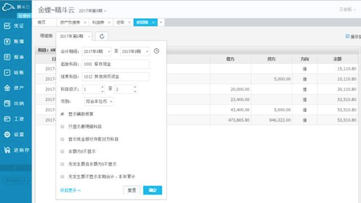
Task: Close the 利润表 tab with its X
Action: click(109, 22)
